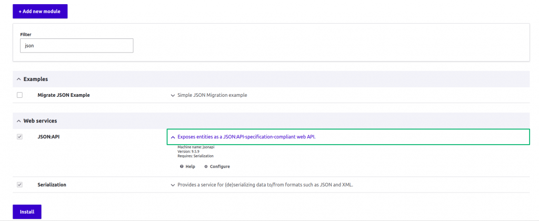
Task: Open the JSON:API Configure link
Action: (x=219, y=166)
